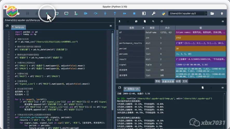230x129 pixels.
Task: Switch to the 帮助 tab
Action: tap(158, 81)
